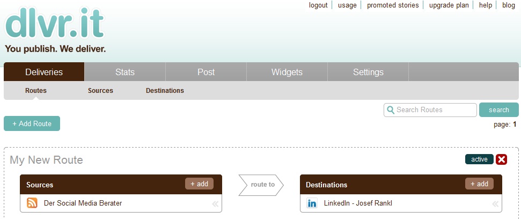This screenshot has width=521, height=219.
Task: Click the search button
Action: [499, 109]
